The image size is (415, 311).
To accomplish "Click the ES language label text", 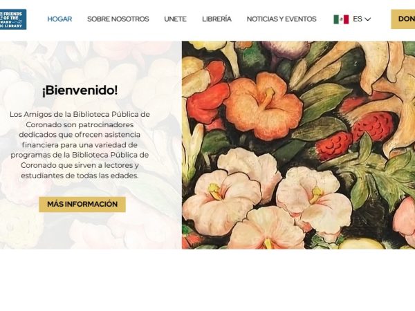I will tap(358, 19).
